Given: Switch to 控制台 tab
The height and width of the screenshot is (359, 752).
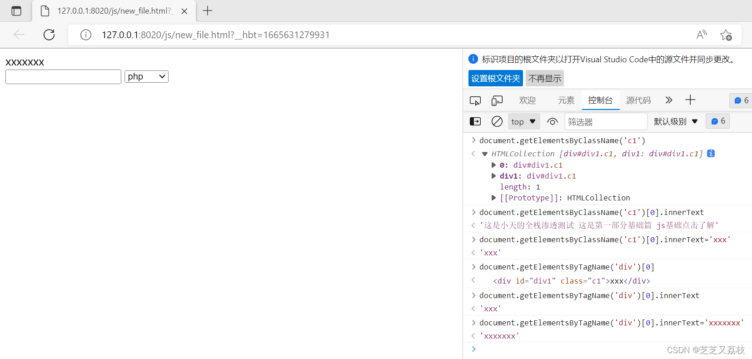Looking at the screenshot, I should coord(601,100).
